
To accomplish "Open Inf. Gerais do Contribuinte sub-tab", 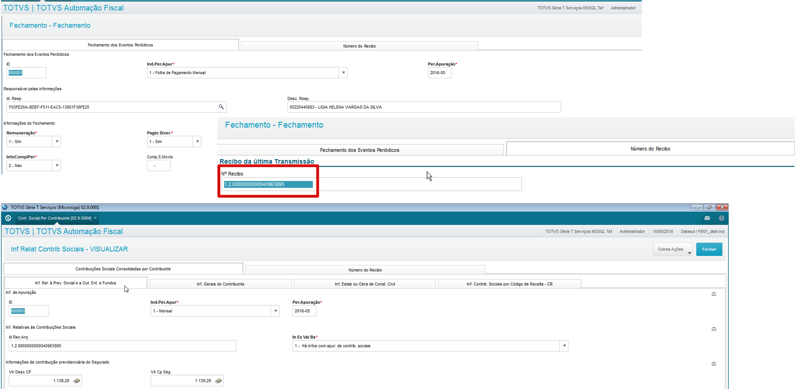I will [x=220, y=284].
